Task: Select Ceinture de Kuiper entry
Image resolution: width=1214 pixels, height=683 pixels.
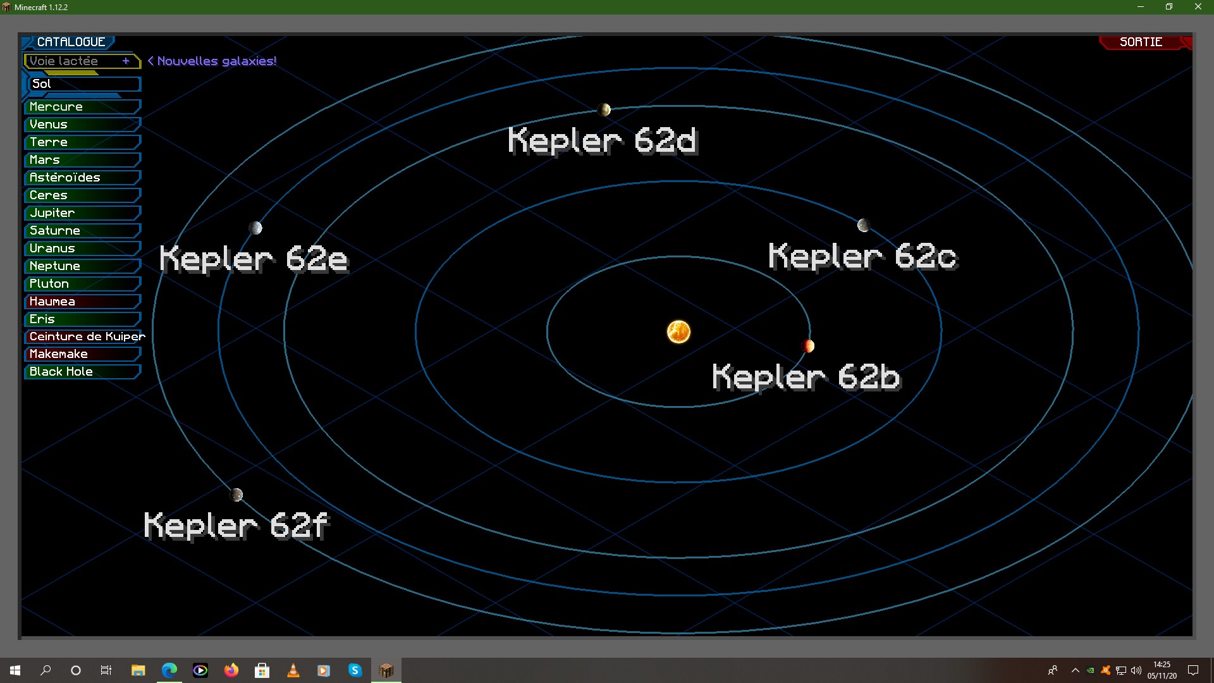Action: coord(85,336)
